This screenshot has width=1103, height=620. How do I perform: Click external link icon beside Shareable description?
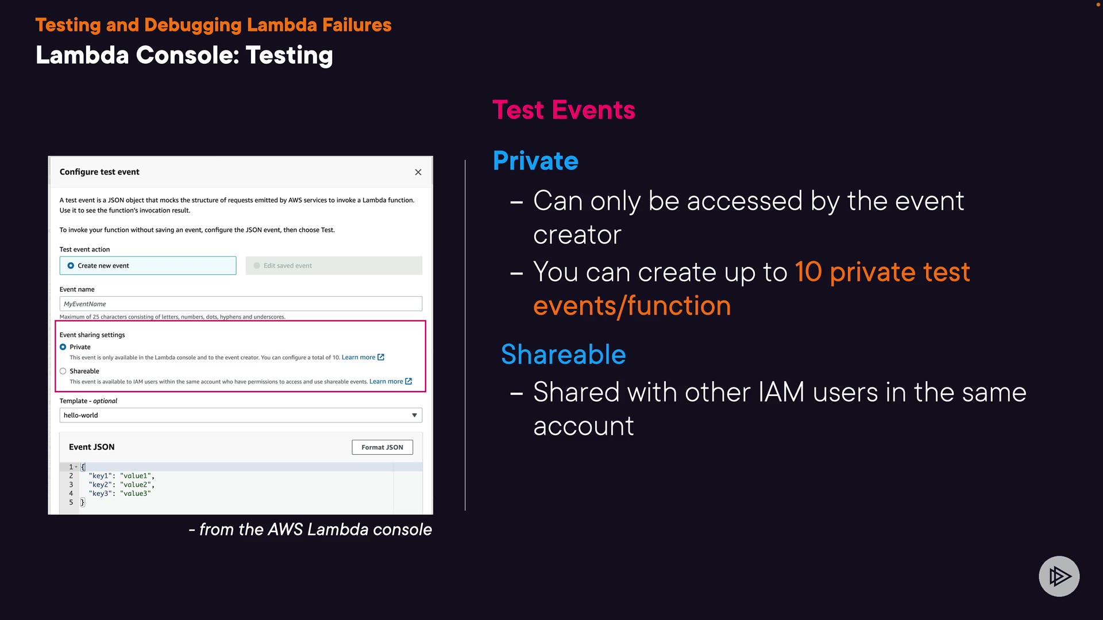click(x=408, y=381)
